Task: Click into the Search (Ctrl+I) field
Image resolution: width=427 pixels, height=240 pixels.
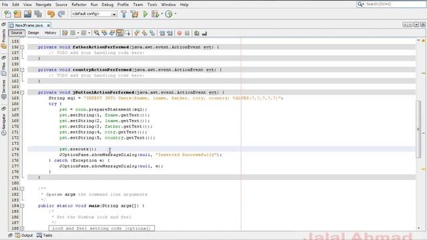Action: click(x=394, y=4)
